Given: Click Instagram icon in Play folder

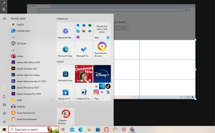Looking at the screenshot, I should [x=96, y=92].
